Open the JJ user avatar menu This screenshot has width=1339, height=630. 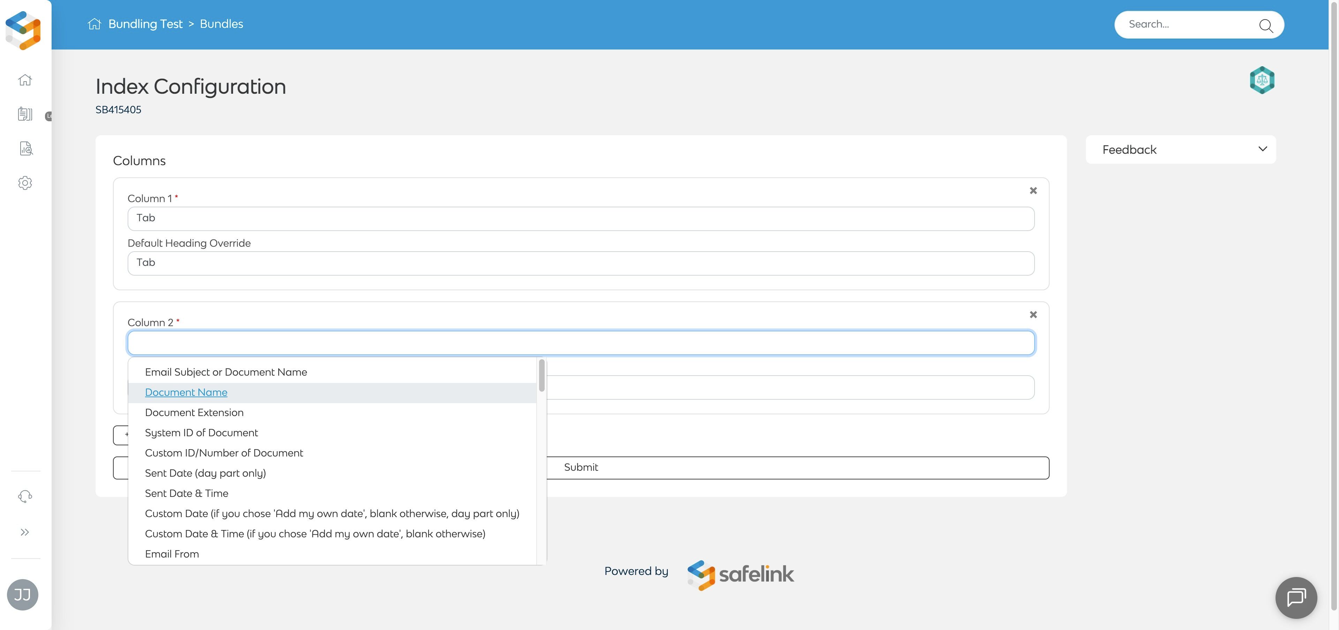22,595
